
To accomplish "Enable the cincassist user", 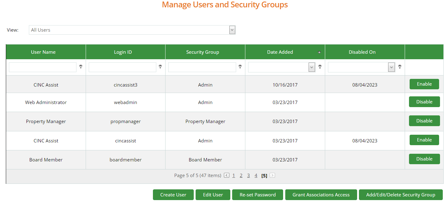I will pos(424,140).
